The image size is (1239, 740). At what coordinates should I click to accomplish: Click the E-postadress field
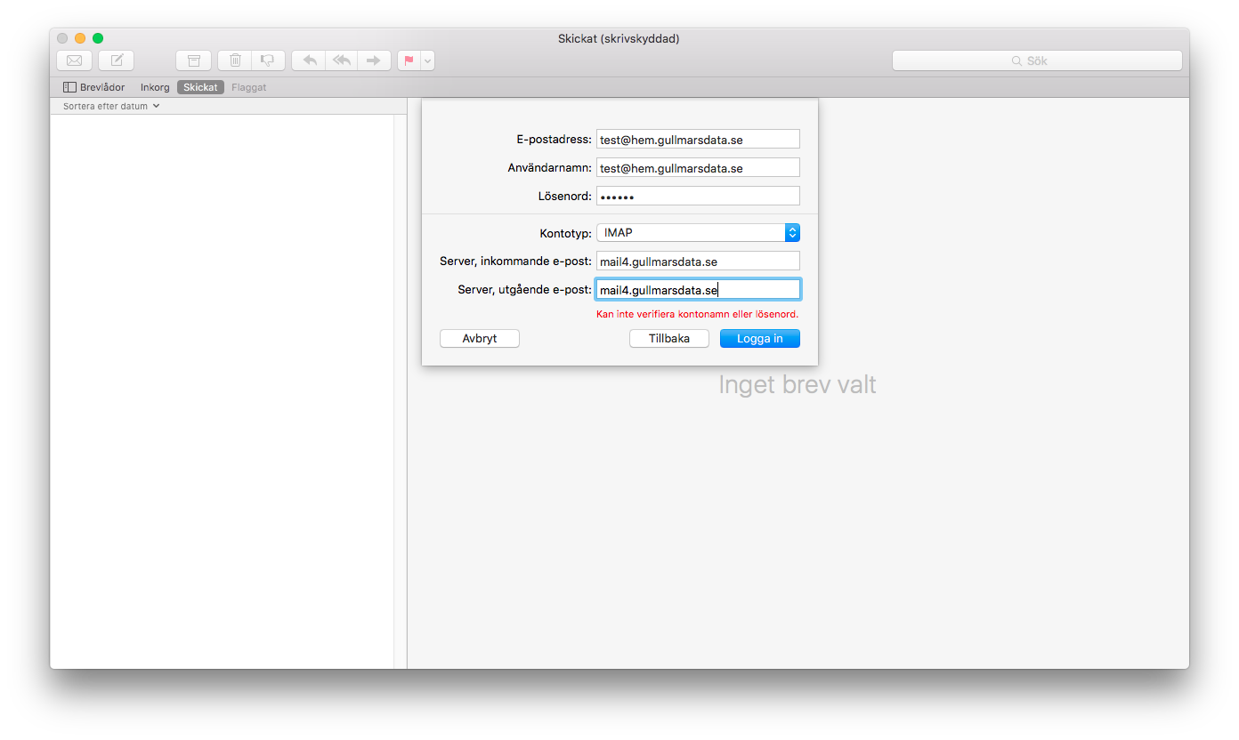(x=698, y=140)
